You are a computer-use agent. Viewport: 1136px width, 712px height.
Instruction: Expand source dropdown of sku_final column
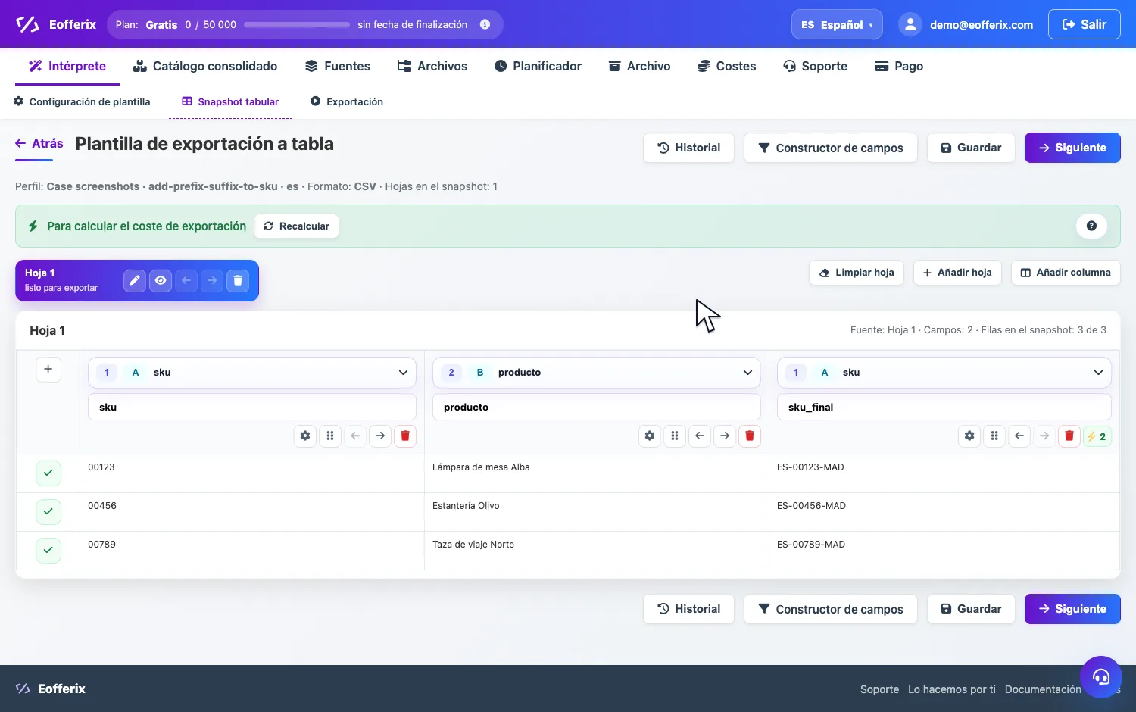tap(944, 373)
